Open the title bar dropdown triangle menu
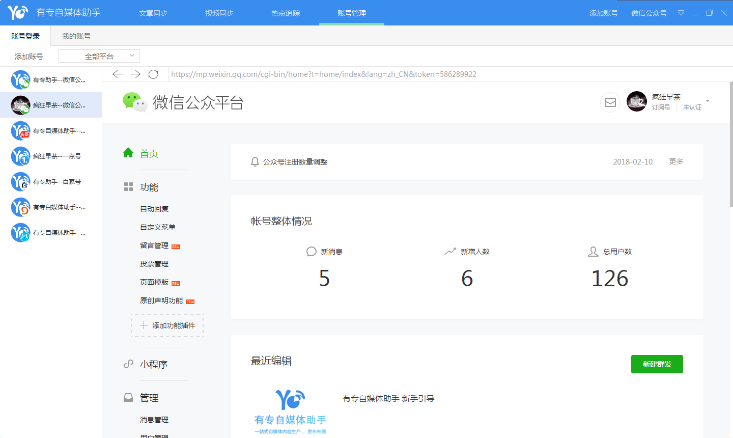This screenshot has height=438, width=733. (x=681, y=13)
